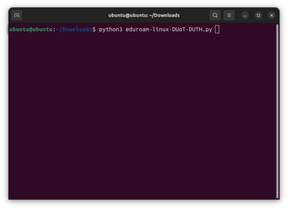Click the terminal vertical scrollbar
Viewport: 288px width, 209px height.
pos(277,111)
